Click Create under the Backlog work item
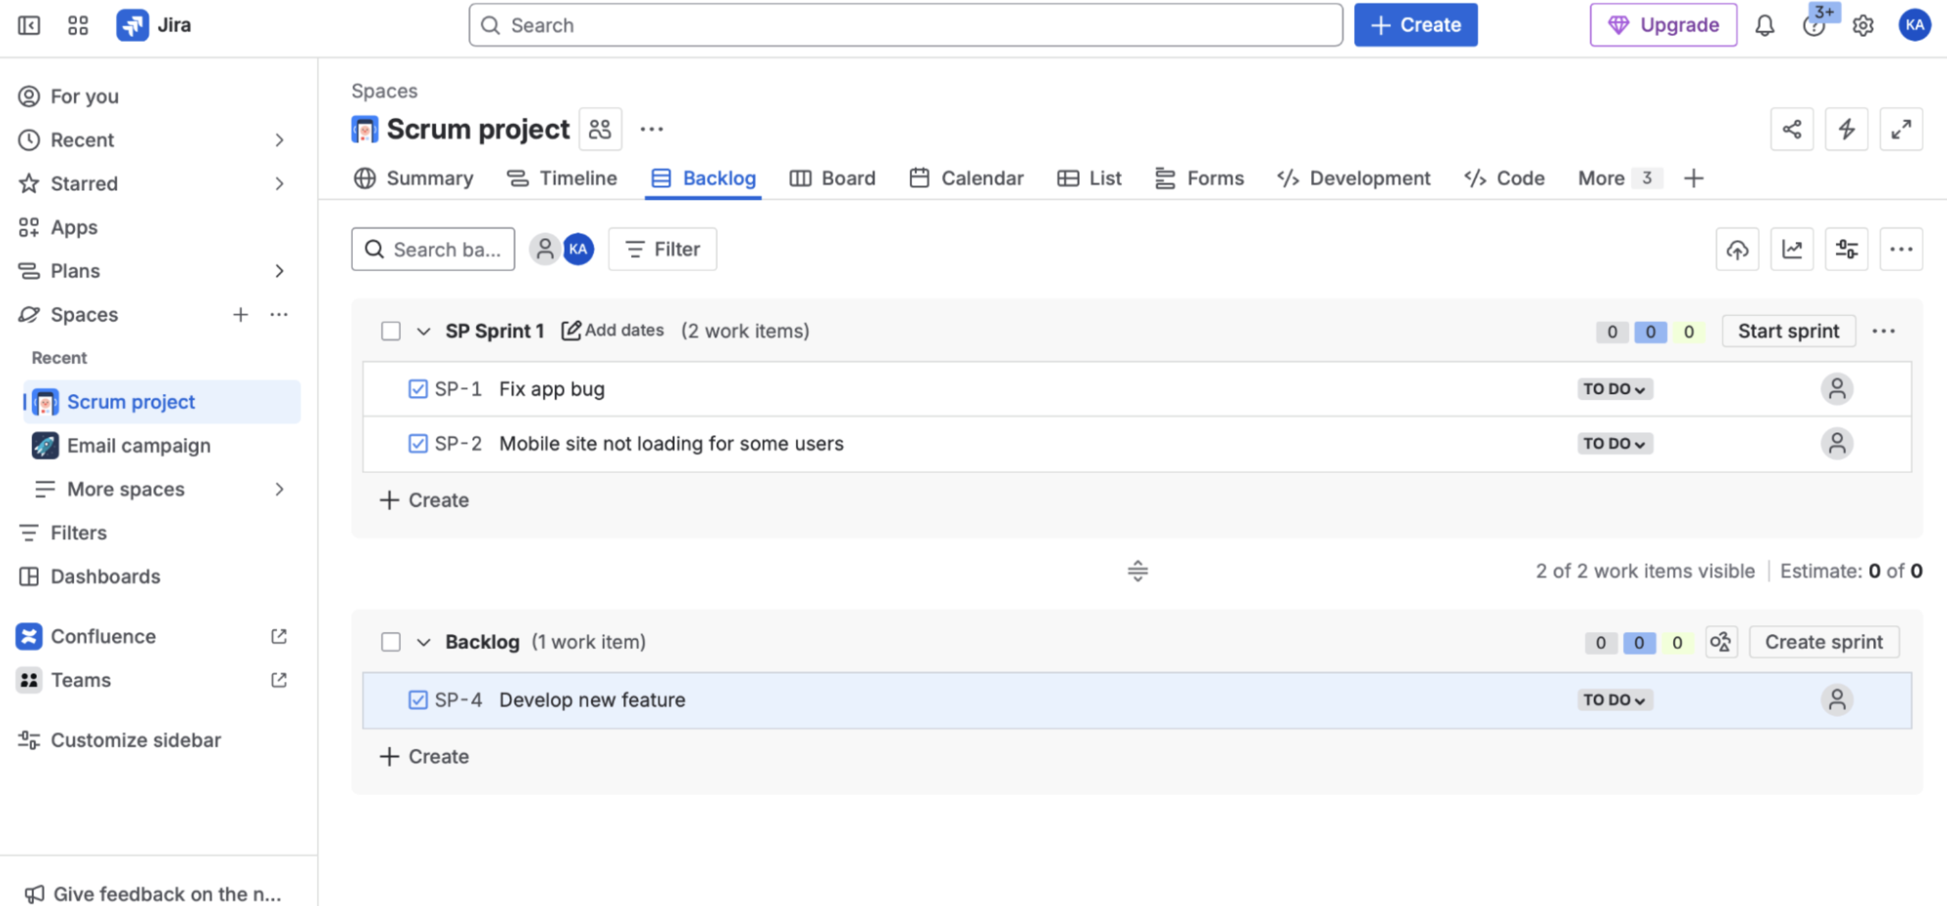1947x906 pixels. point(424,757)
